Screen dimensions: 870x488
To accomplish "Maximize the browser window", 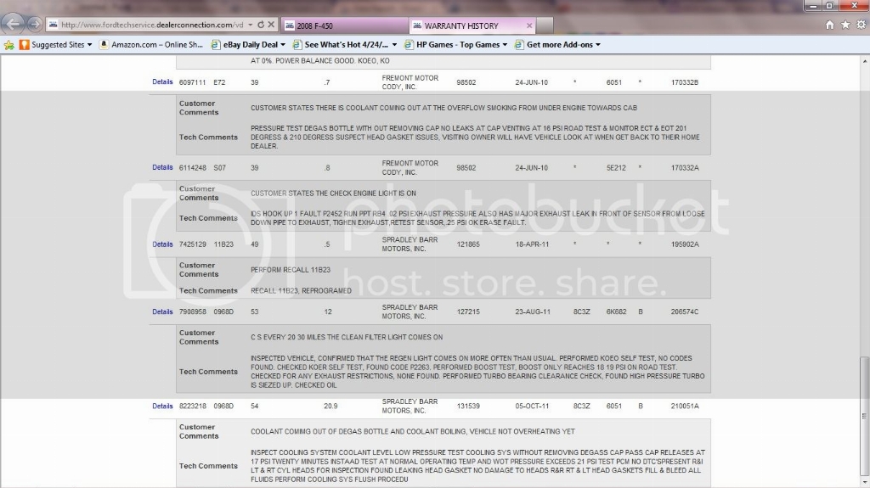I will [x=829, y=6].
